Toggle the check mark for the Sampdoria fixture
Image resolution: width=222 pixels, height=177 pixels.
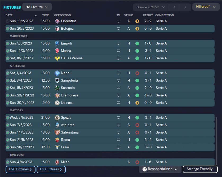pos(7,80)
